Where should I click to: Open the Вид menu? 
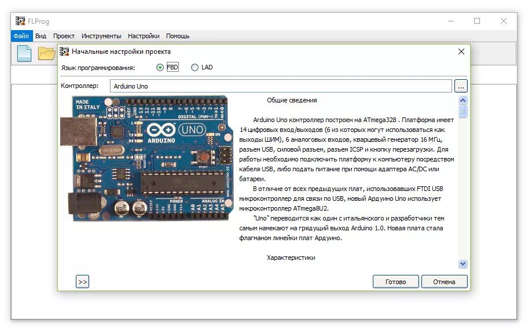(41, 36)
